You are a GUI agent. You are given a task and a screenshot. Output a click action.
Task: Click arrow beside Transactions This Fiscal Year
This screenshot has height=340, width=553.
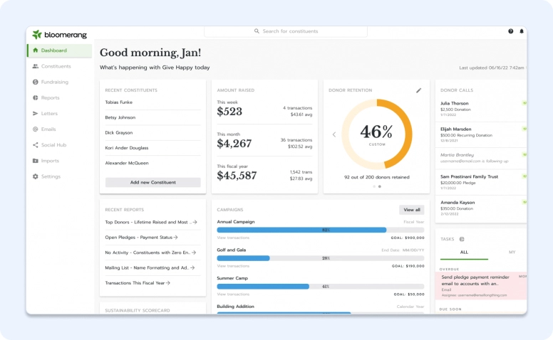pos(168,282)
